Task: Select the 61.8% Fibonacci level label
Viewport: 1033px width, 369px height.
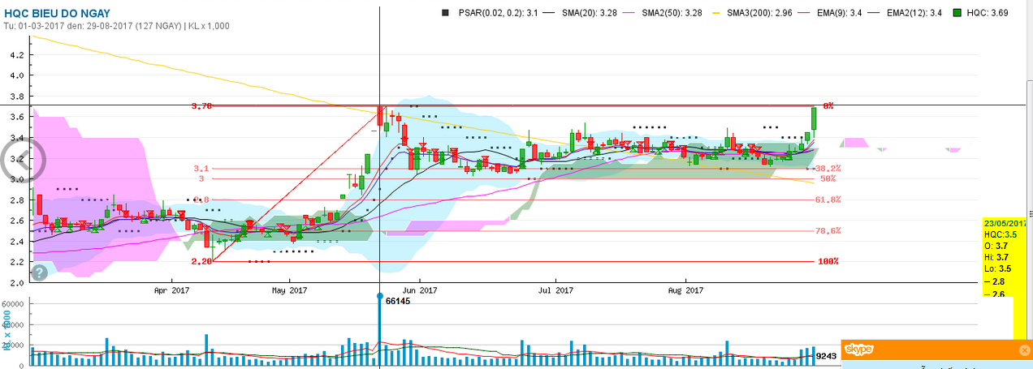Action: tap(828, 200)
